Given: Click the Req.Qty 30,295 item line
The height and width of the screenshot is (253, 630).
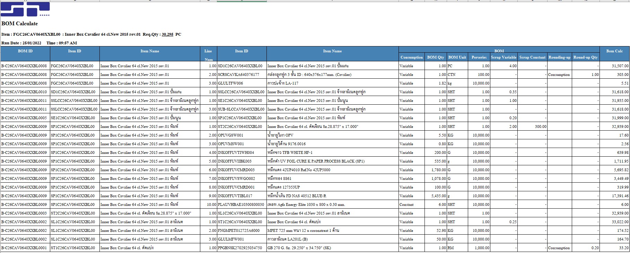Looking at the screenshot, I should tap(91, 34).
